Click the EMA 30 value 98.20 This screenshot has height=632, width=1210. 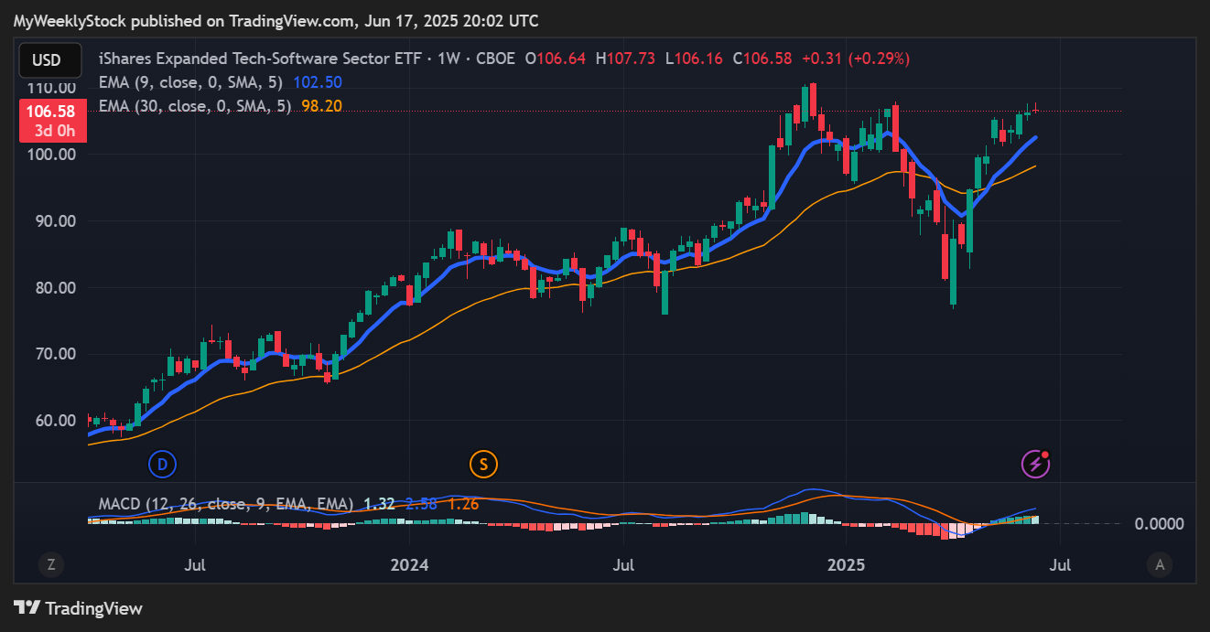tap(321, 106)
